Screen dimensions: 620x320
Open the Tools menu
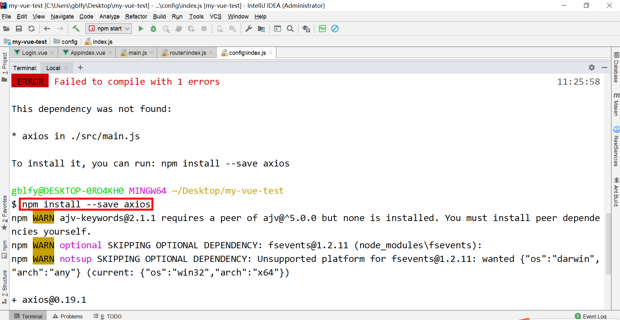click(196, 17)
